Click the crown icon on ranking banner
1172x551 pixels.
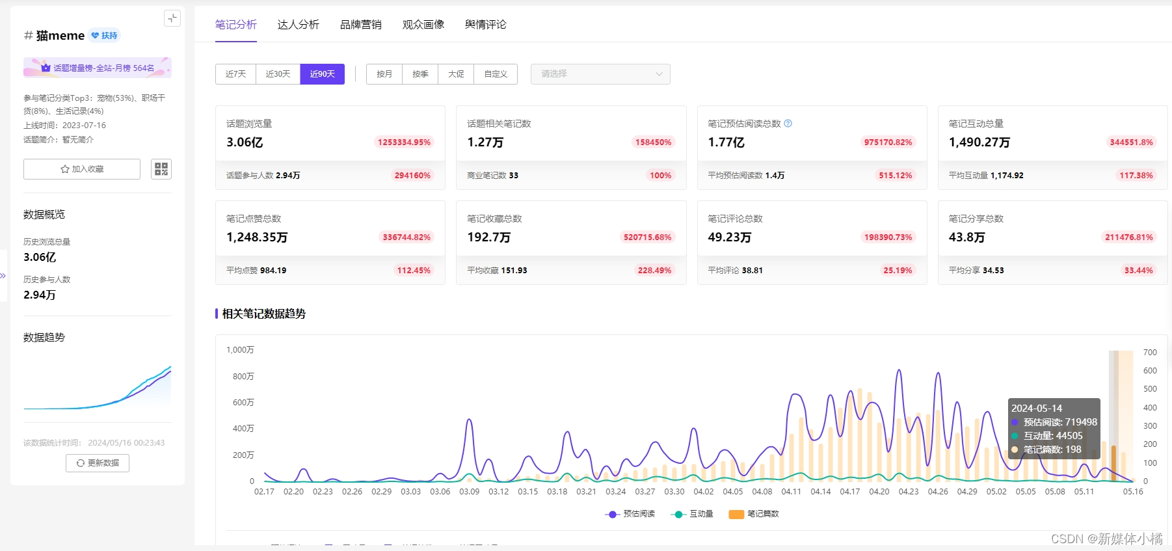click(46, 68)
